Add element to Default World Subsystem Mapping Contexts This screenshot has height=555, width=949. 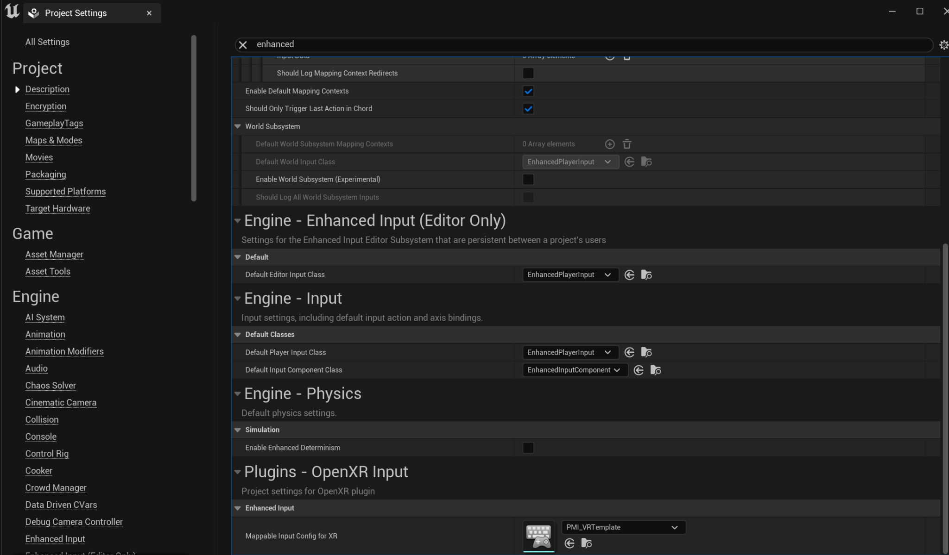(610, 144)
